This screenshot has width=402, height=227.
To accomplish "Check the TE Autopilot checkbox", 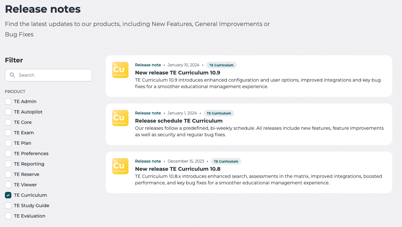I will tap(8, 112).
